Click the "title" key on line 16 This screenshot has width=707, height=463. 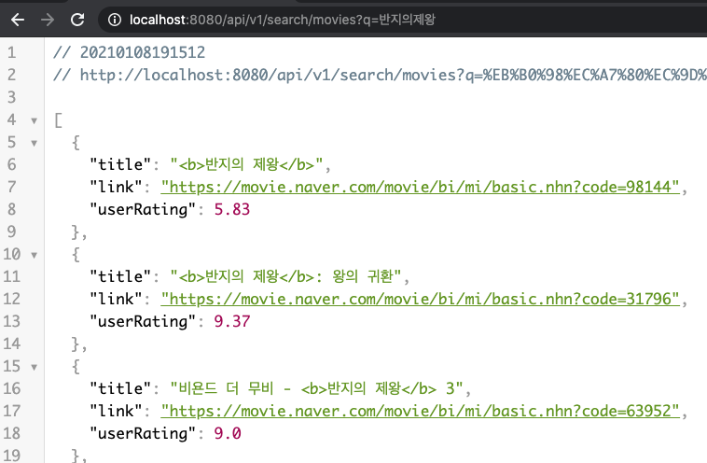[x=120, y=388]
